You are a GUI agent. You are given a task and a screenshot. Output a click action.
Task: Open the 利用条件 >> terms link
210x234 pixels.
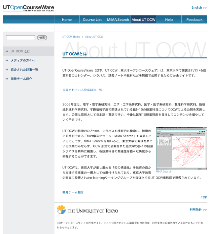[x=198, y=209]
